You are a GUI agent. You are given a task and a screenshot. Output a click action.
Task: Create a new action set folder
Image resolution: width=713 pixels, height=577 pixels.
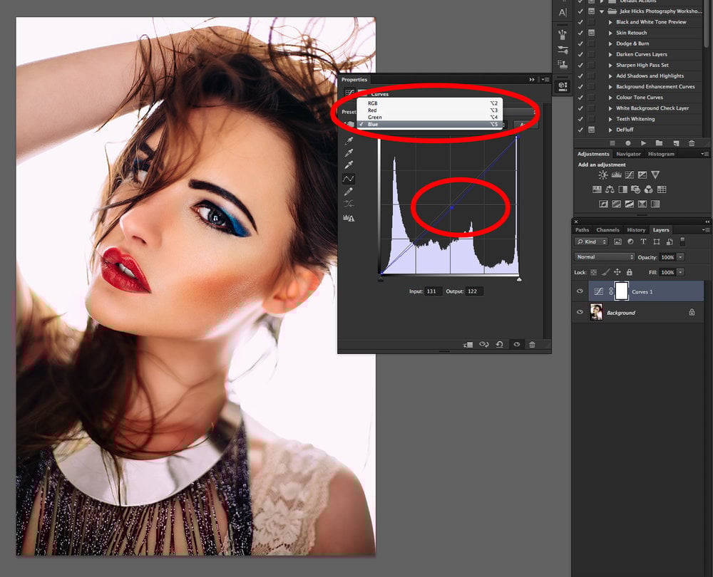(659, 143)
